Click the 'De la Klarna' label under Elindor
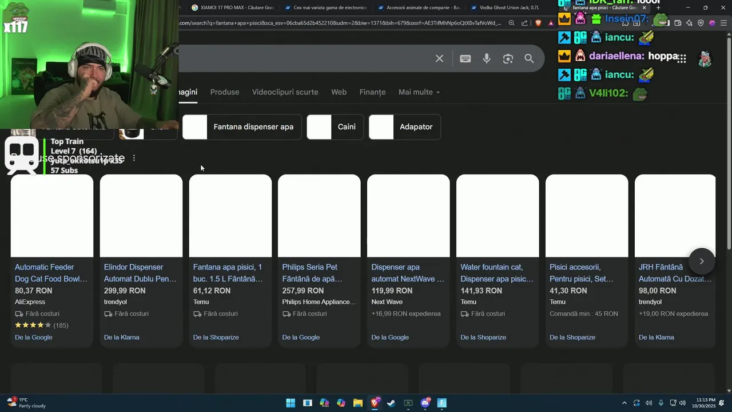Screen dimensions: 732x412 tap(122, 338)
